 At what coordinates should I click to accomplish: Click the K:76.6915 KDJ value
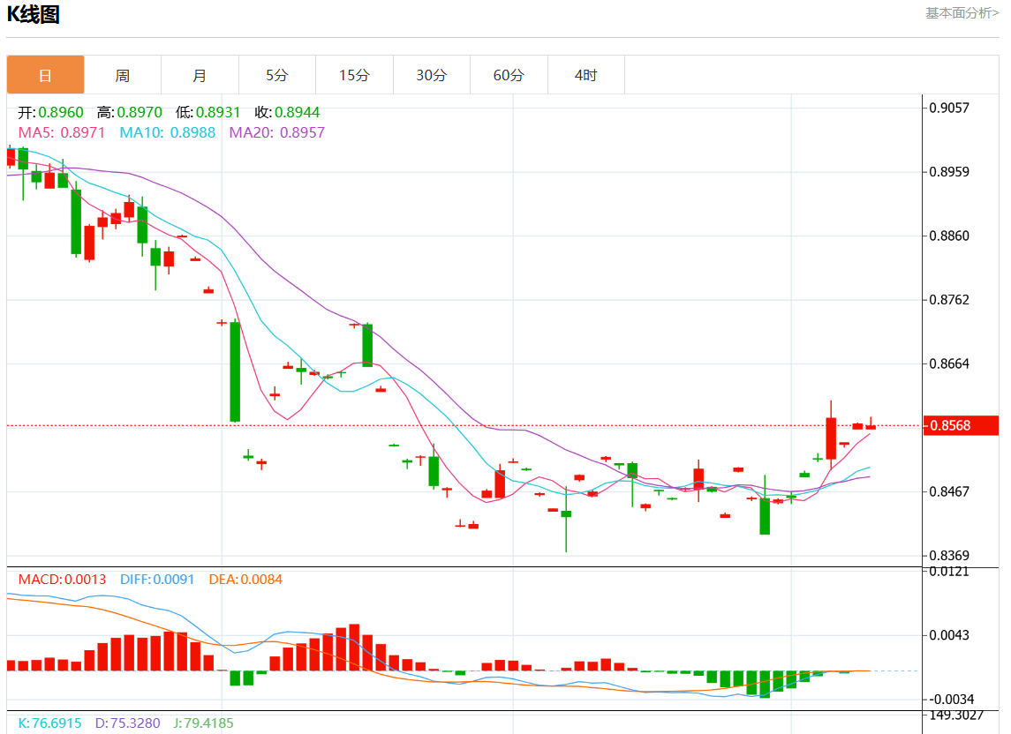pyautogui.click(x=49, y=723)
